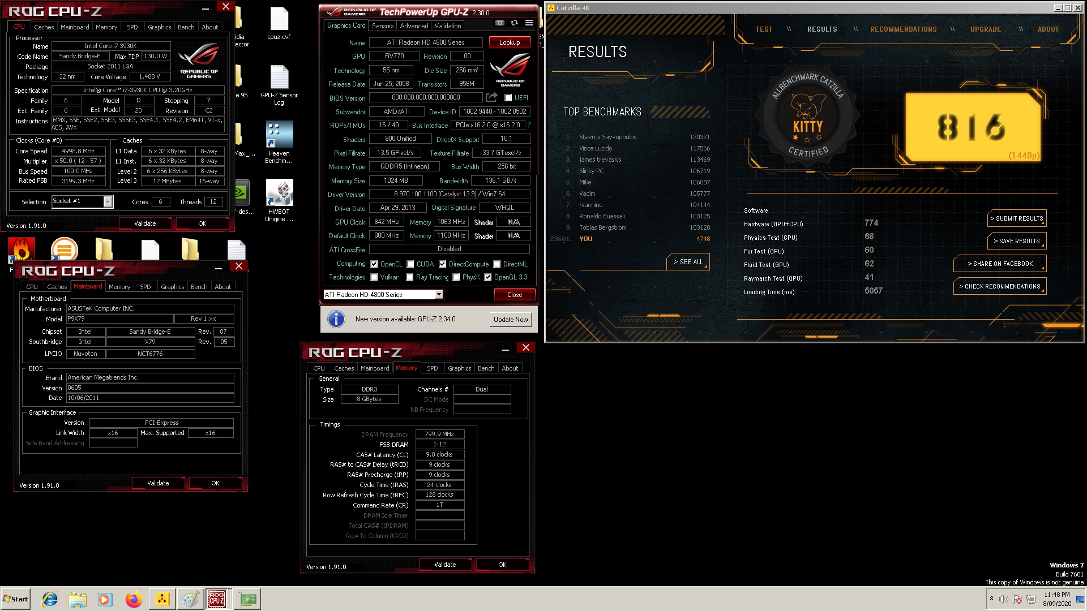Switch to Catzilla taskbar button
The height and width of the screenshot is (611, 1087).
[x=162, y=599]
